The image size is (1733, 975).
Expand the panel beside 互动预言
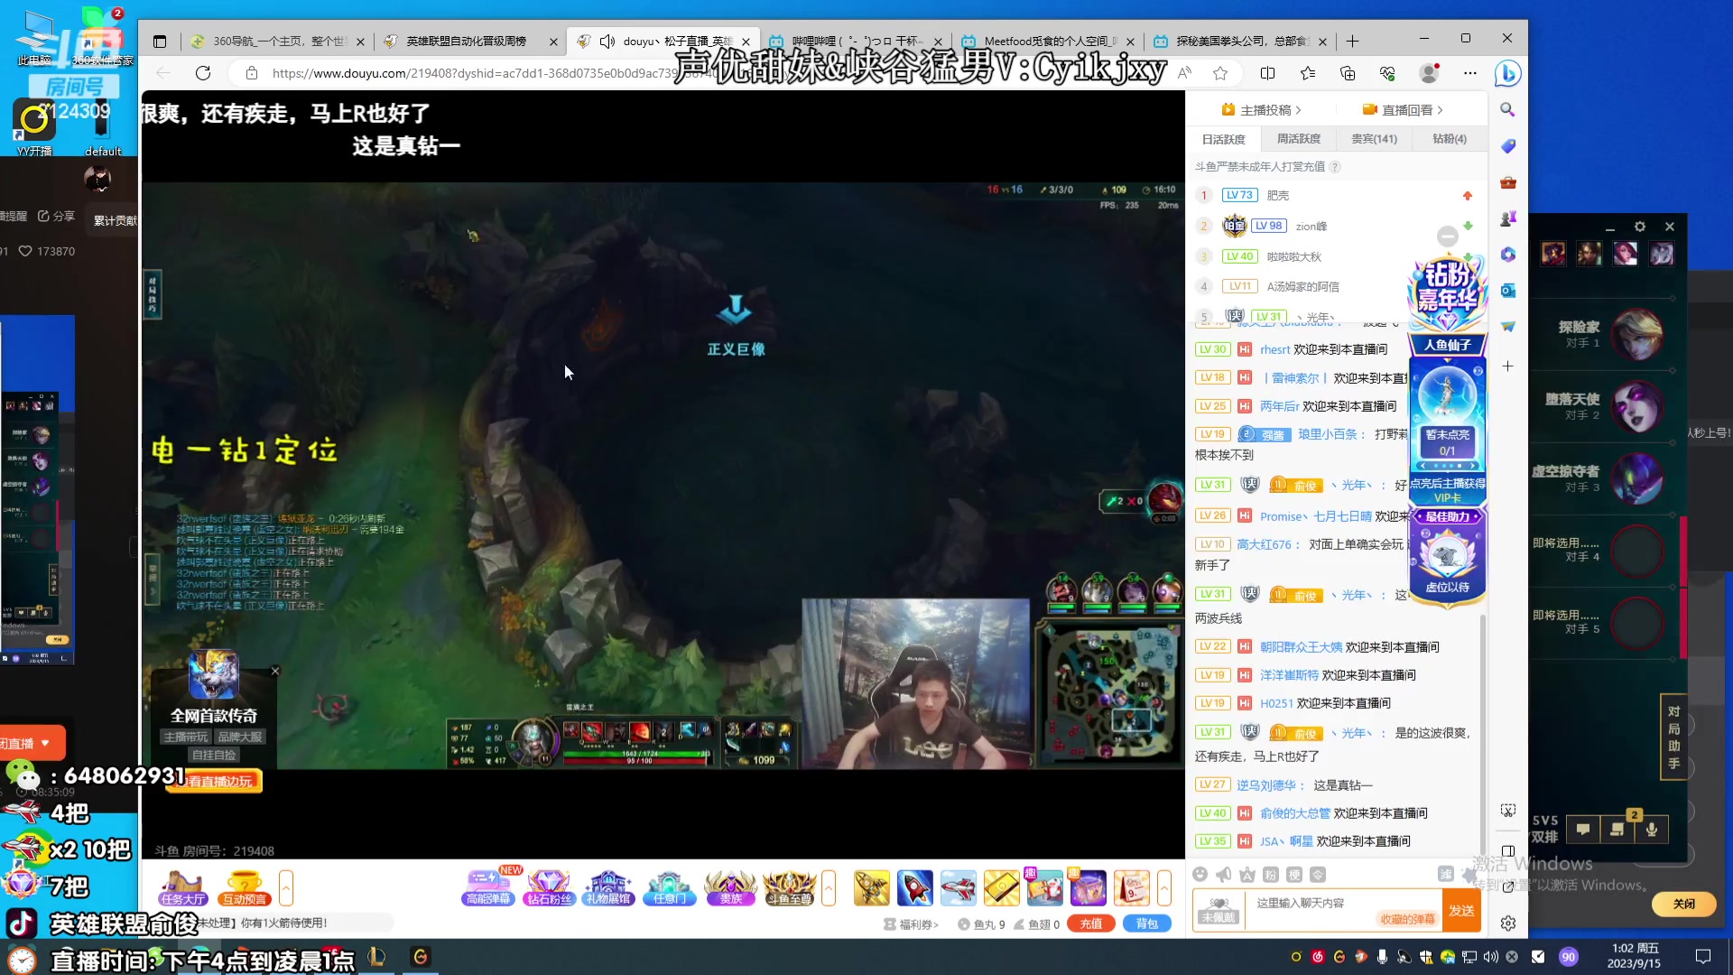click(x=286, y=887)
